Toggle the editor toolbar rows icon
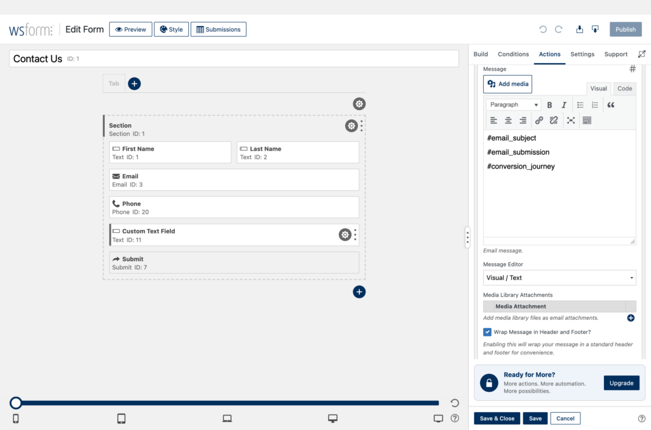 587,120
